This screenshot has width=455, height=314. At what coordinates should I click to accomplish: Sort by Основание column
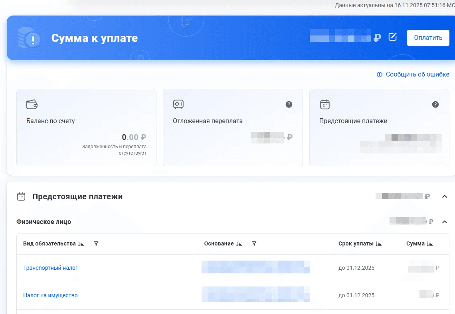click(239, 244)
